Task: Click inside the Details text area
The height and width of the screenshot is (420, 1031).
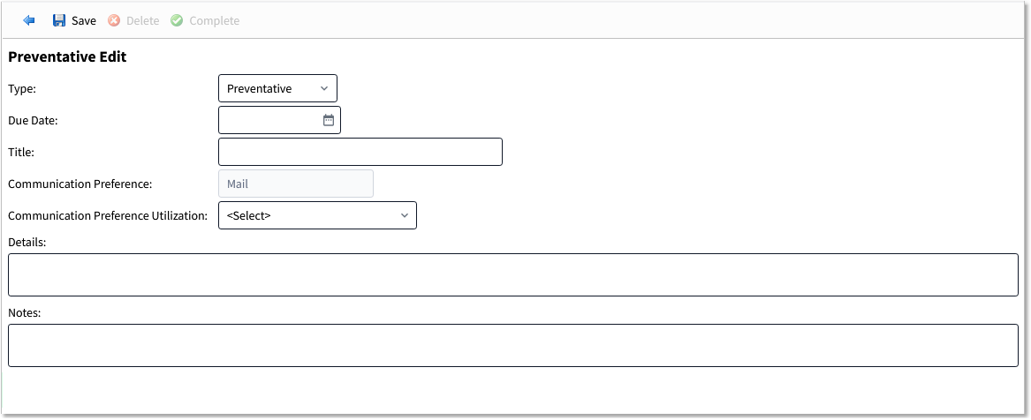Action: 513,275
